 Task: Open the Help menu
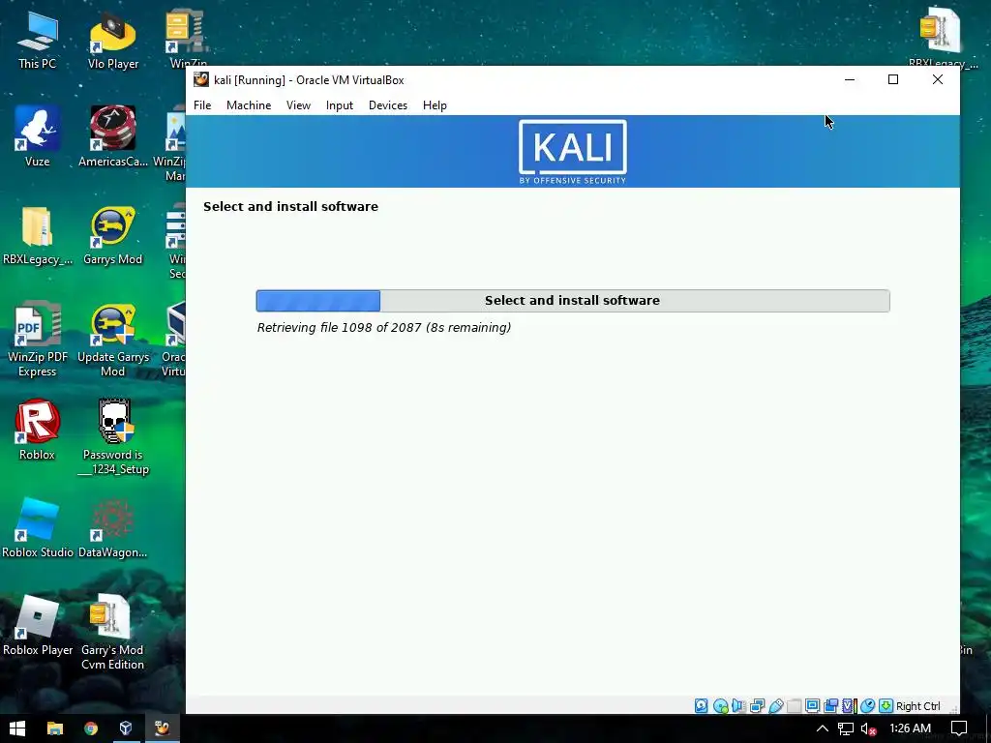click(x=435, y=105)
